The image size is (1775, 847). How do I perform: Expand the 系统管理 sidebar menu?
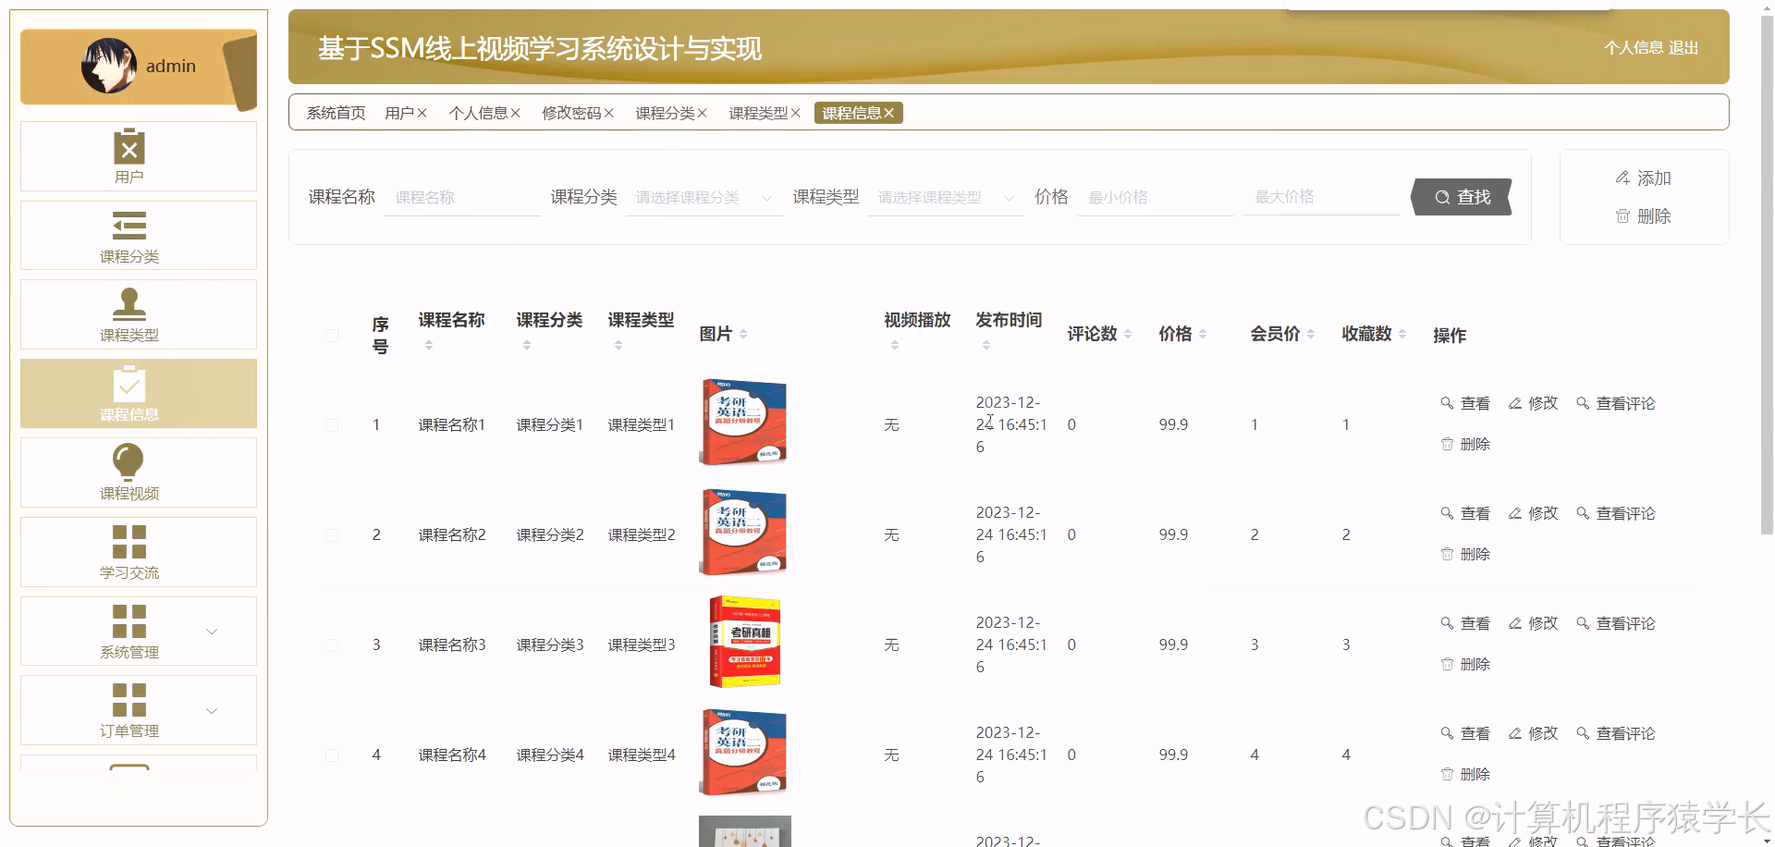[x=139, y=631]
